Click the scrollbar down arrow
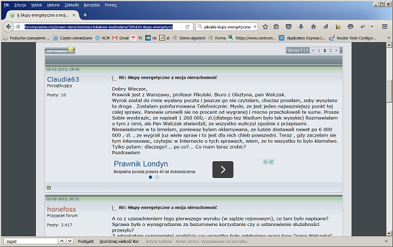The image size is (393, 247). [x=389, y=233]
